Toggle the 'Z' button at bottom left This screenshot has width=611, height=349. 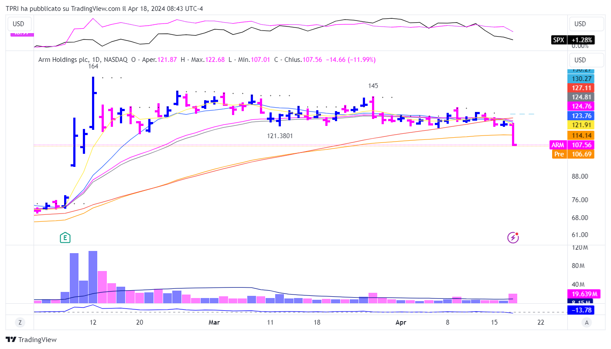(x=20, y=322)
